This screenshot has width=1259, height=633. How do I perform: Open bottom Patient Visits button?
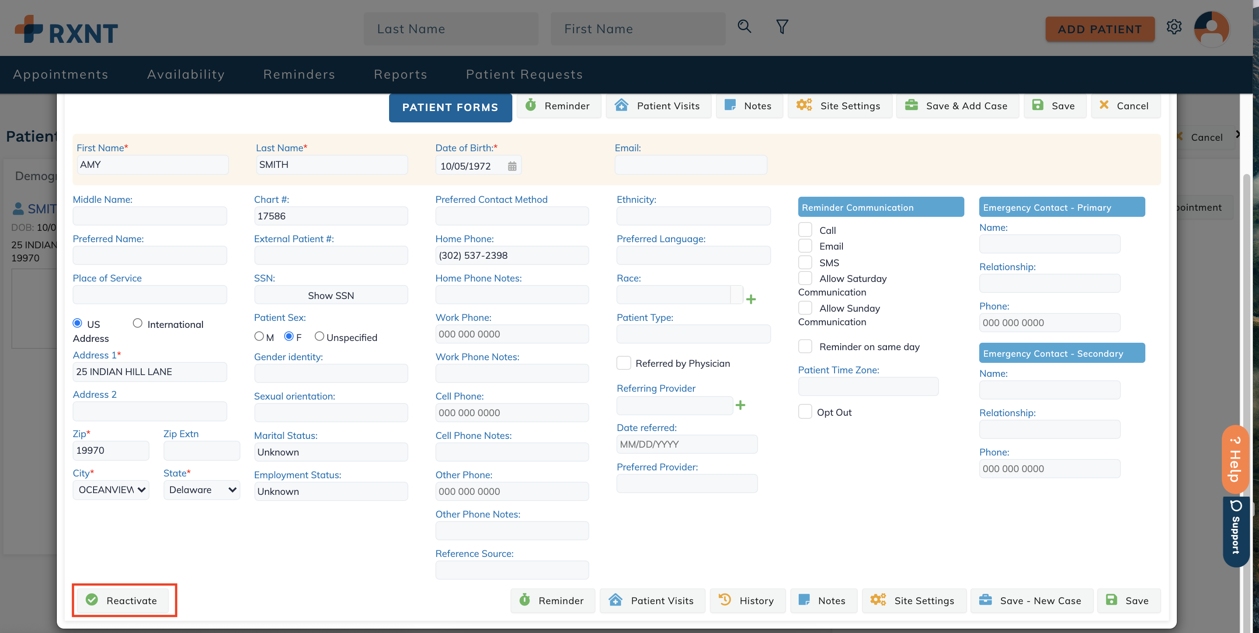point(652,601)
